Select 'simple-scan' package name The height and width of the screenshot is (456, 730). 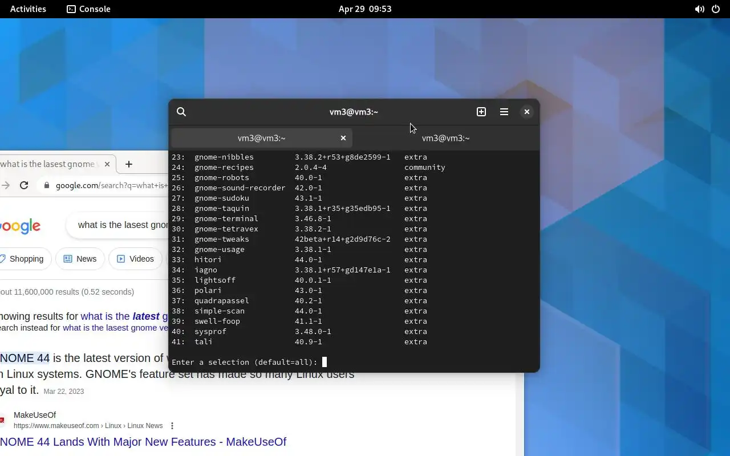(x=220, y=311)
